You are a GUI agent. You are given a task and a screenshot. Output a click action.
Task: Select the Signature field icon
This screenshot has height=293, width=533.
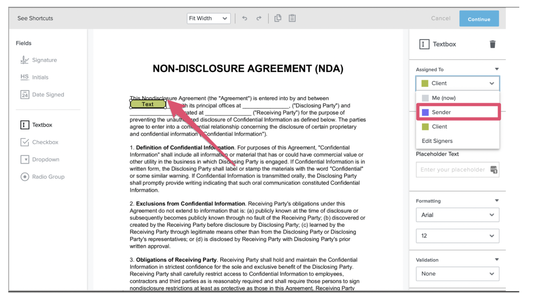pyautogui.click(x=24, y=60)
